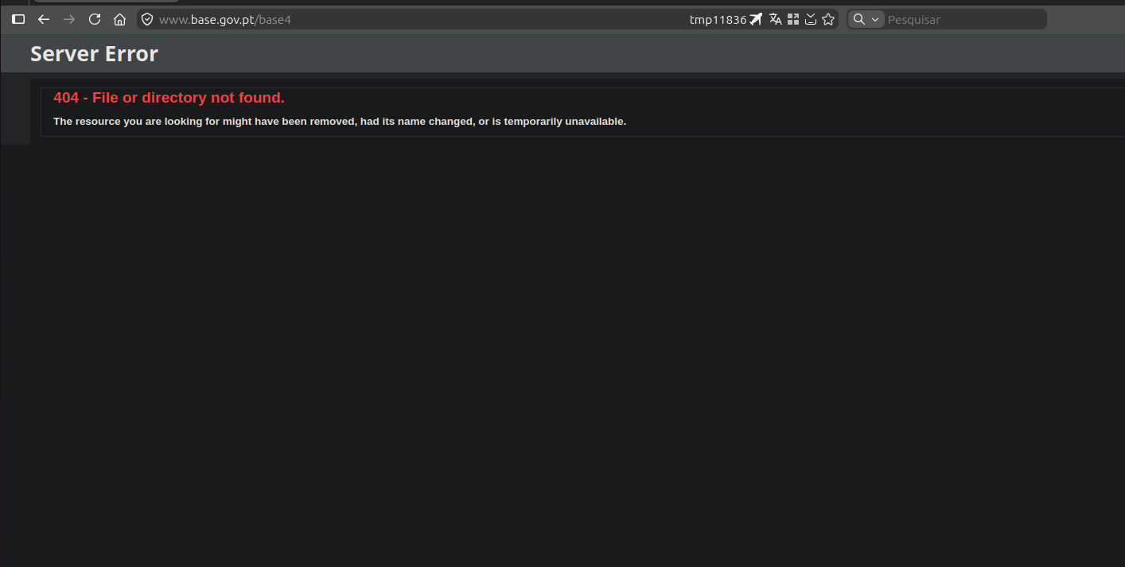Image resolution: width=1125 pixels, height=567 pixels.
Task: Click the Server Error heading
Action: 94,53
